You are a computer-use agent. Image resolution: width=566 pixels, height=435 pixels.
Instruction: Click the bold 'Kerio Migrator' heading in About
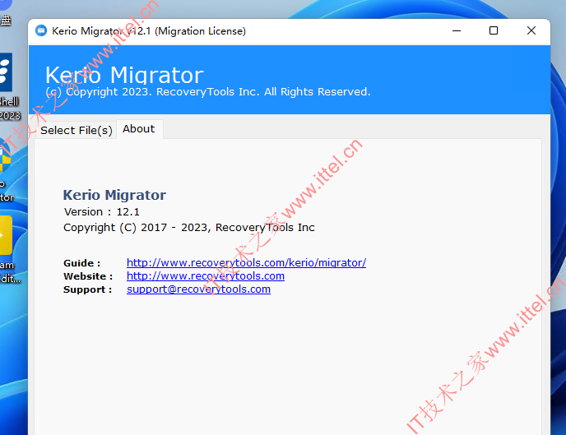tap(114, 195)
